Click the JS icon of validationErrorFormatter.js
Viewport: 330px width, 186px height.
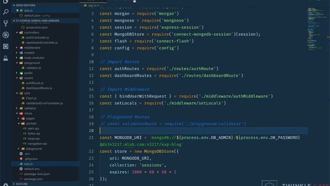click(x=23, y=103)
